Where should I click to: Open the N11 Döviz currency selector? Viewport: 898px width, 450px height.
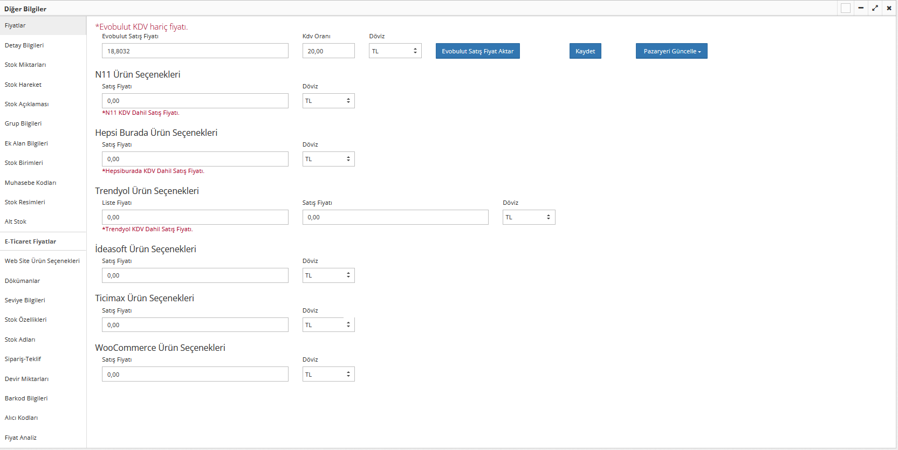(x=328, y=101)
